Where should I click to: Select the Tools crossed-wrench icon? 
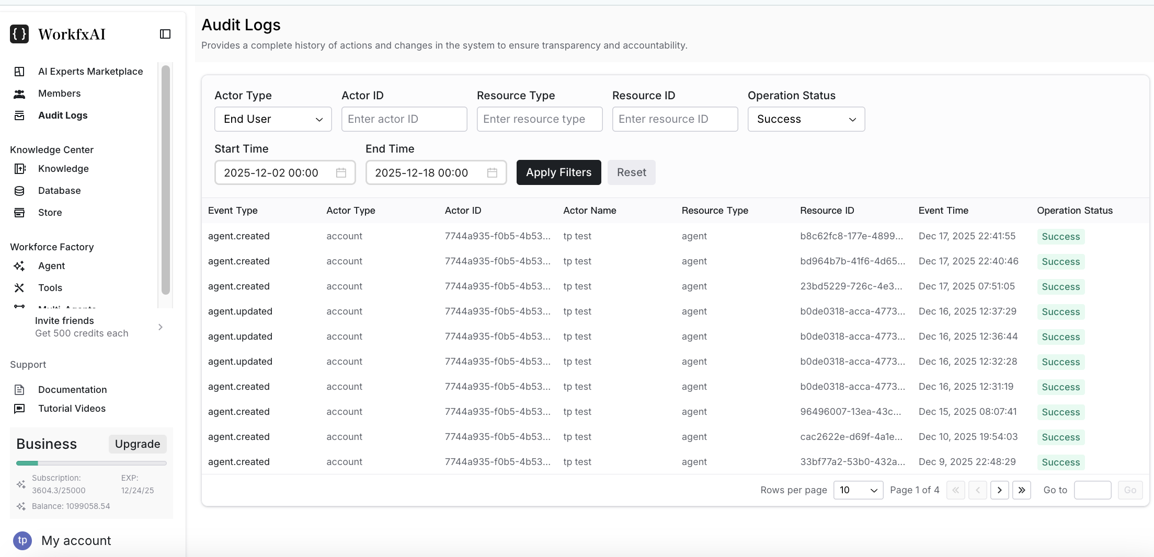pyautogui.click(x=19, y=288)
